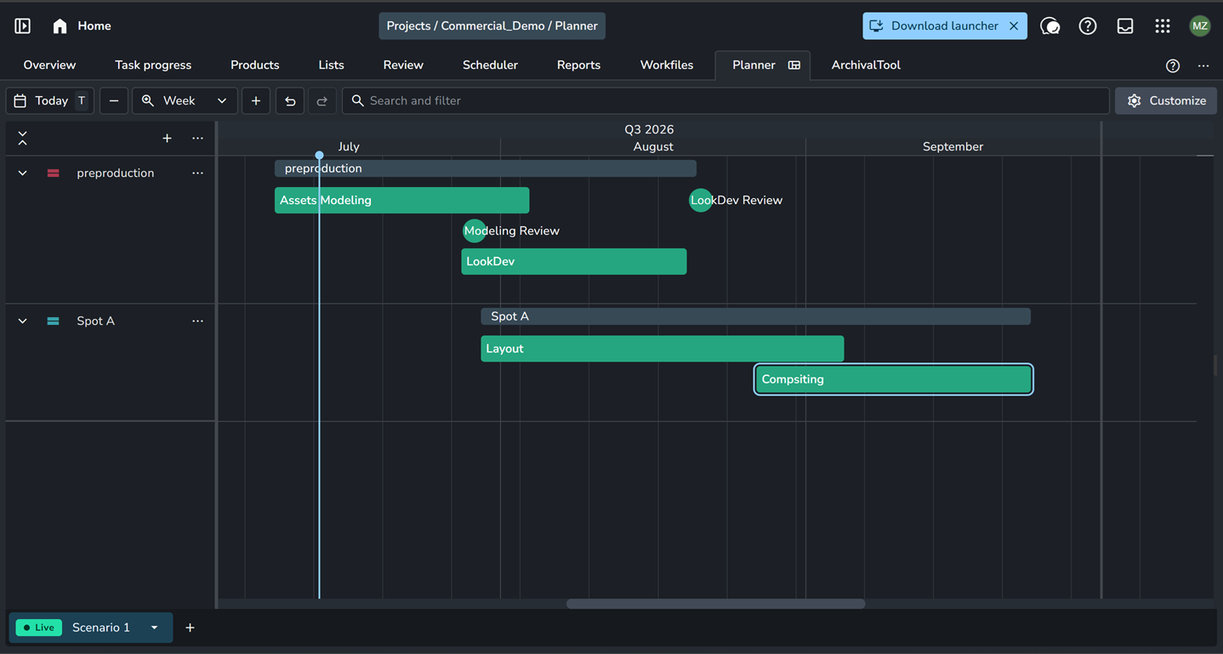Click the redo arrow icon
The width and height of the screenshot is (1223, 654).
(321, 100)
